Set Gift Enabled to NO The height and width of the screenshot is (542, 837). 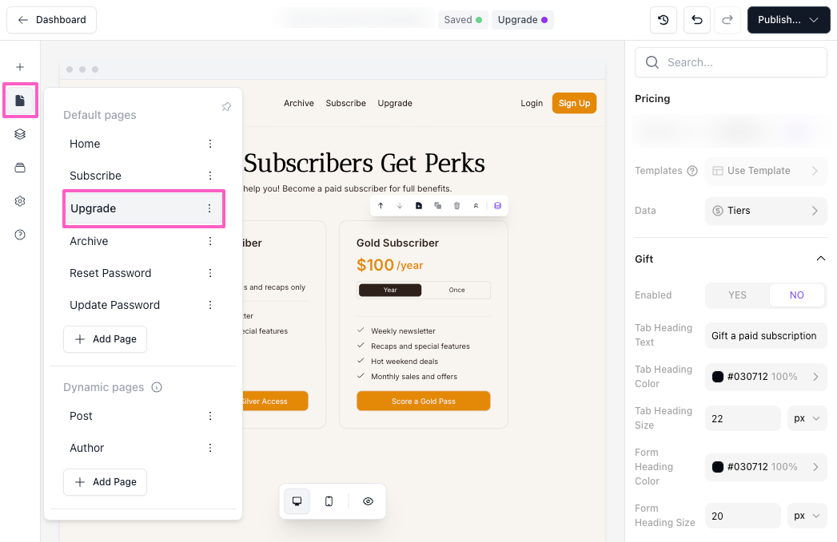796,295
